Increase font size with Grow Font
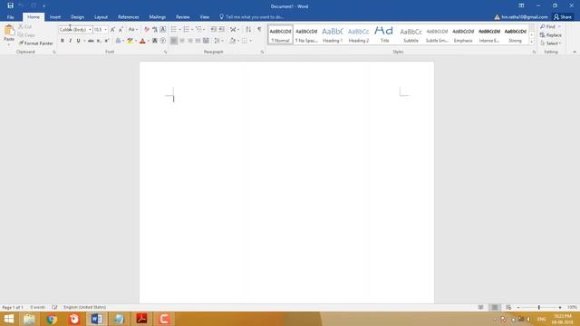The image size is (580, 326). (112, 29)
